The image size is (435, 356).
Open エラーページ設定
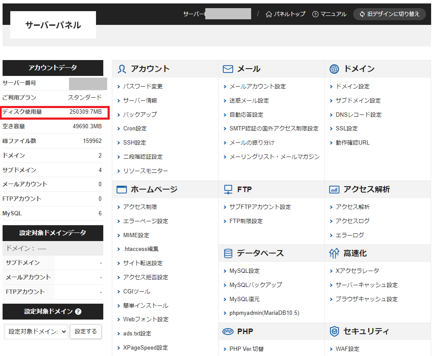pos(145,221)
